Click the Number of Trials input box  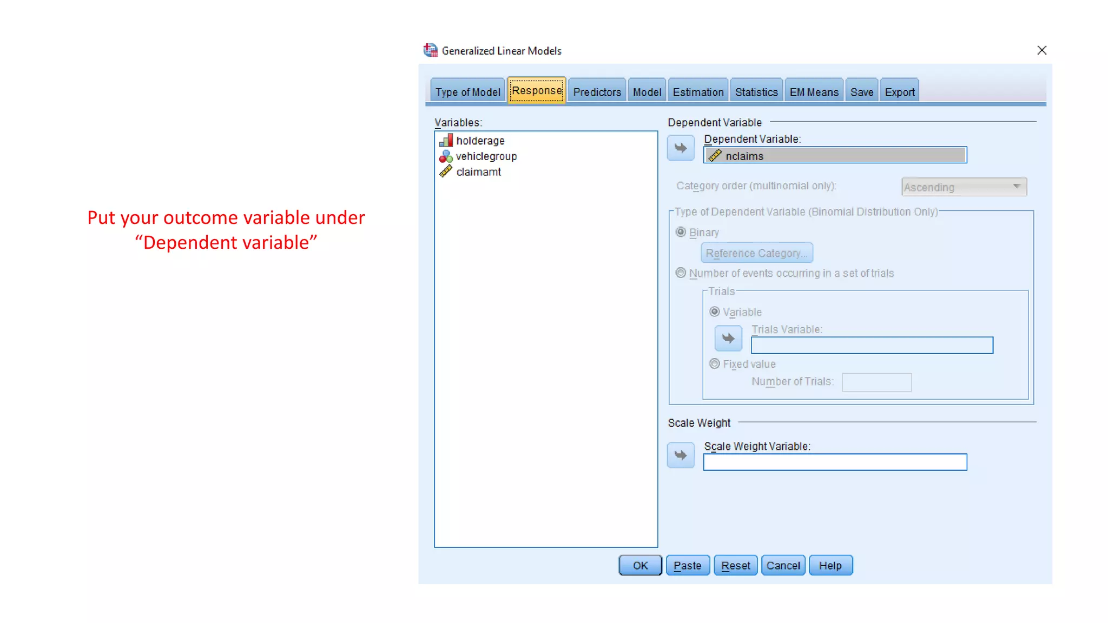(x=876, y=382)
